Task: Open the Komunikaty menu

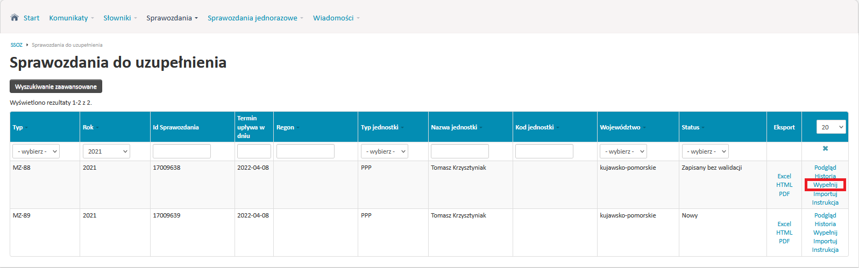Action: point(72,18)
